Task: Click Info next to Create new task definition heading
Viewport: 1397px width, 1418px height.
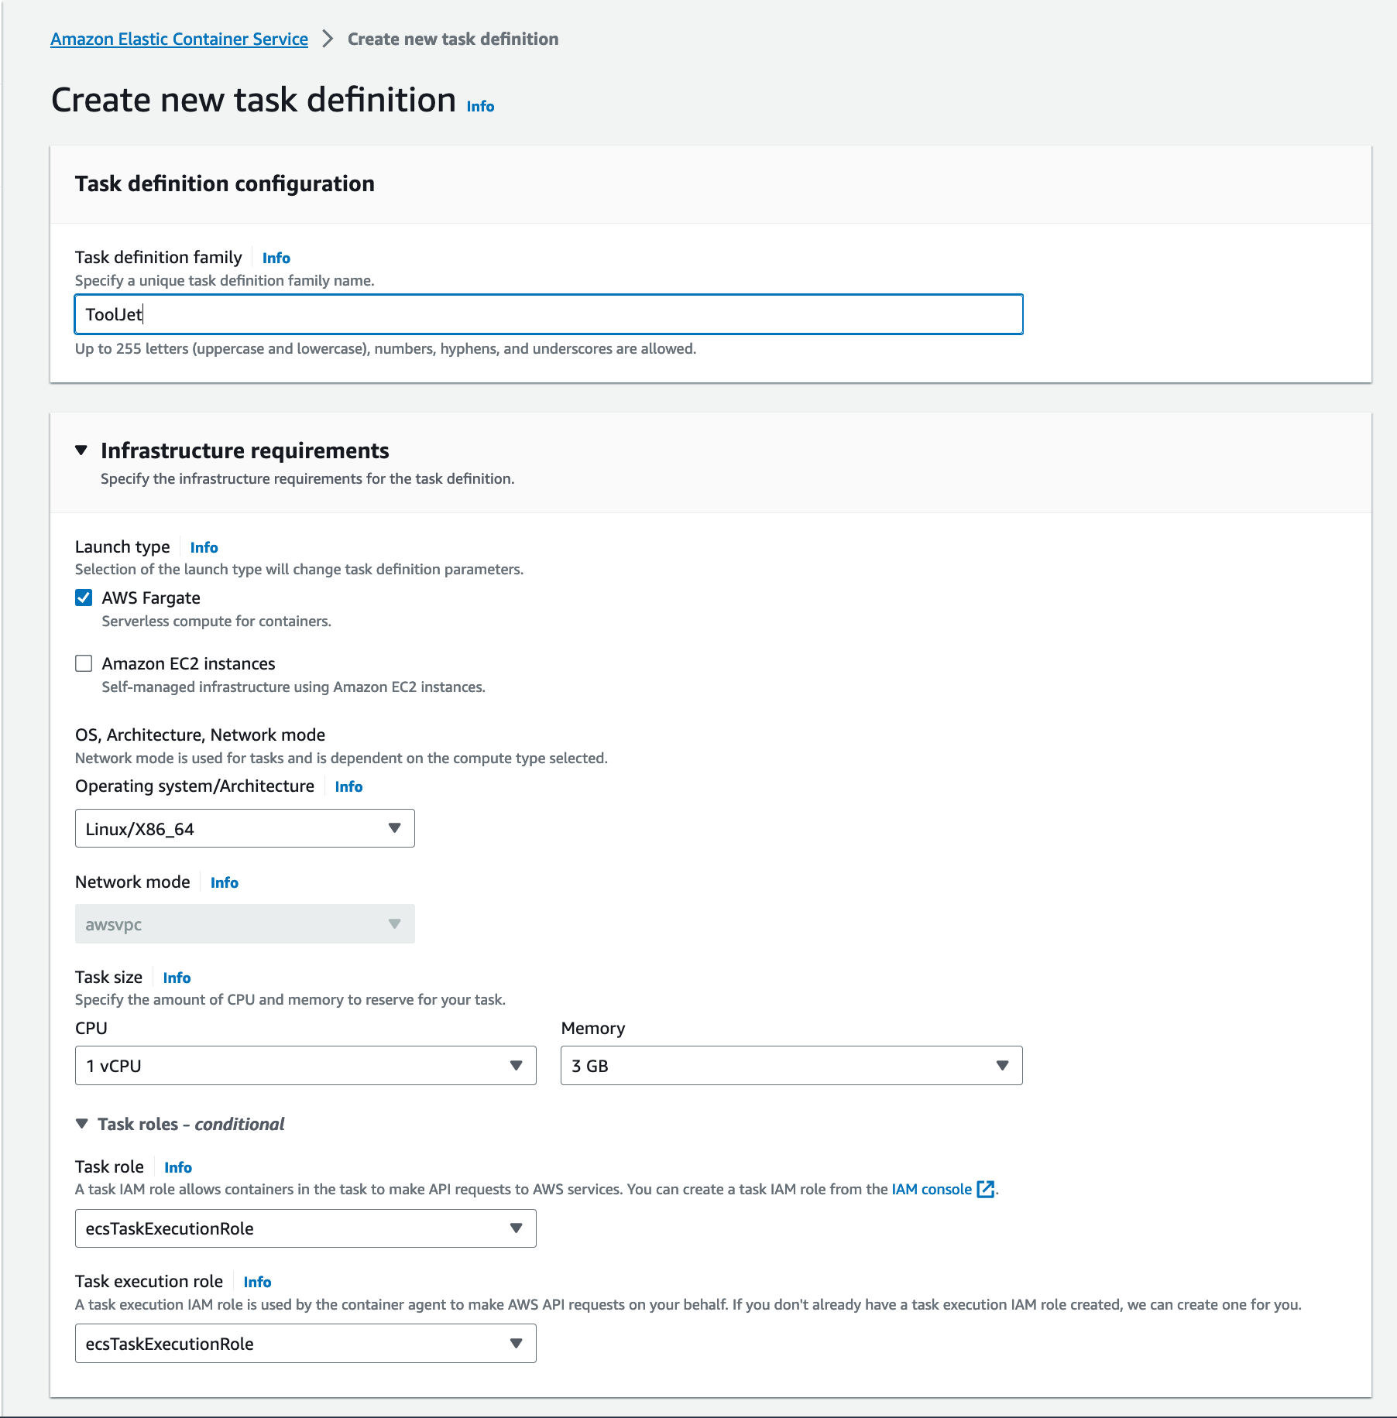Action: (480, 107)
